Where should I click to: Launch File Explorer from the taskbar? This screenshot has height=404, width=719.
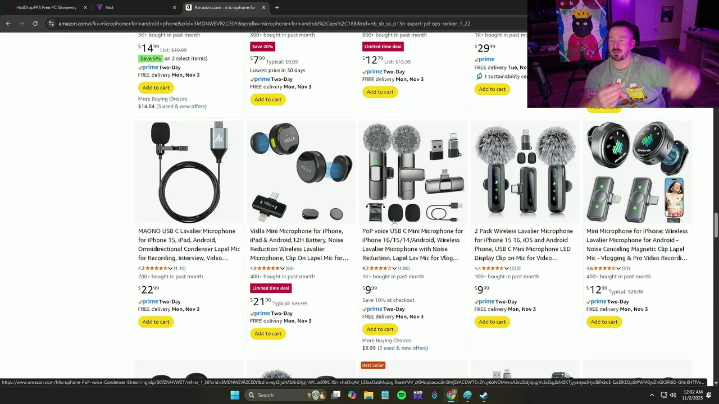coord(368,395)
